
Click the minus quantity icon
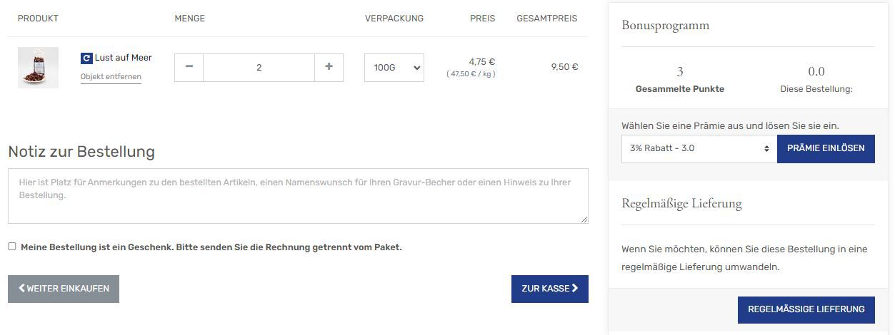coord(189,67)
